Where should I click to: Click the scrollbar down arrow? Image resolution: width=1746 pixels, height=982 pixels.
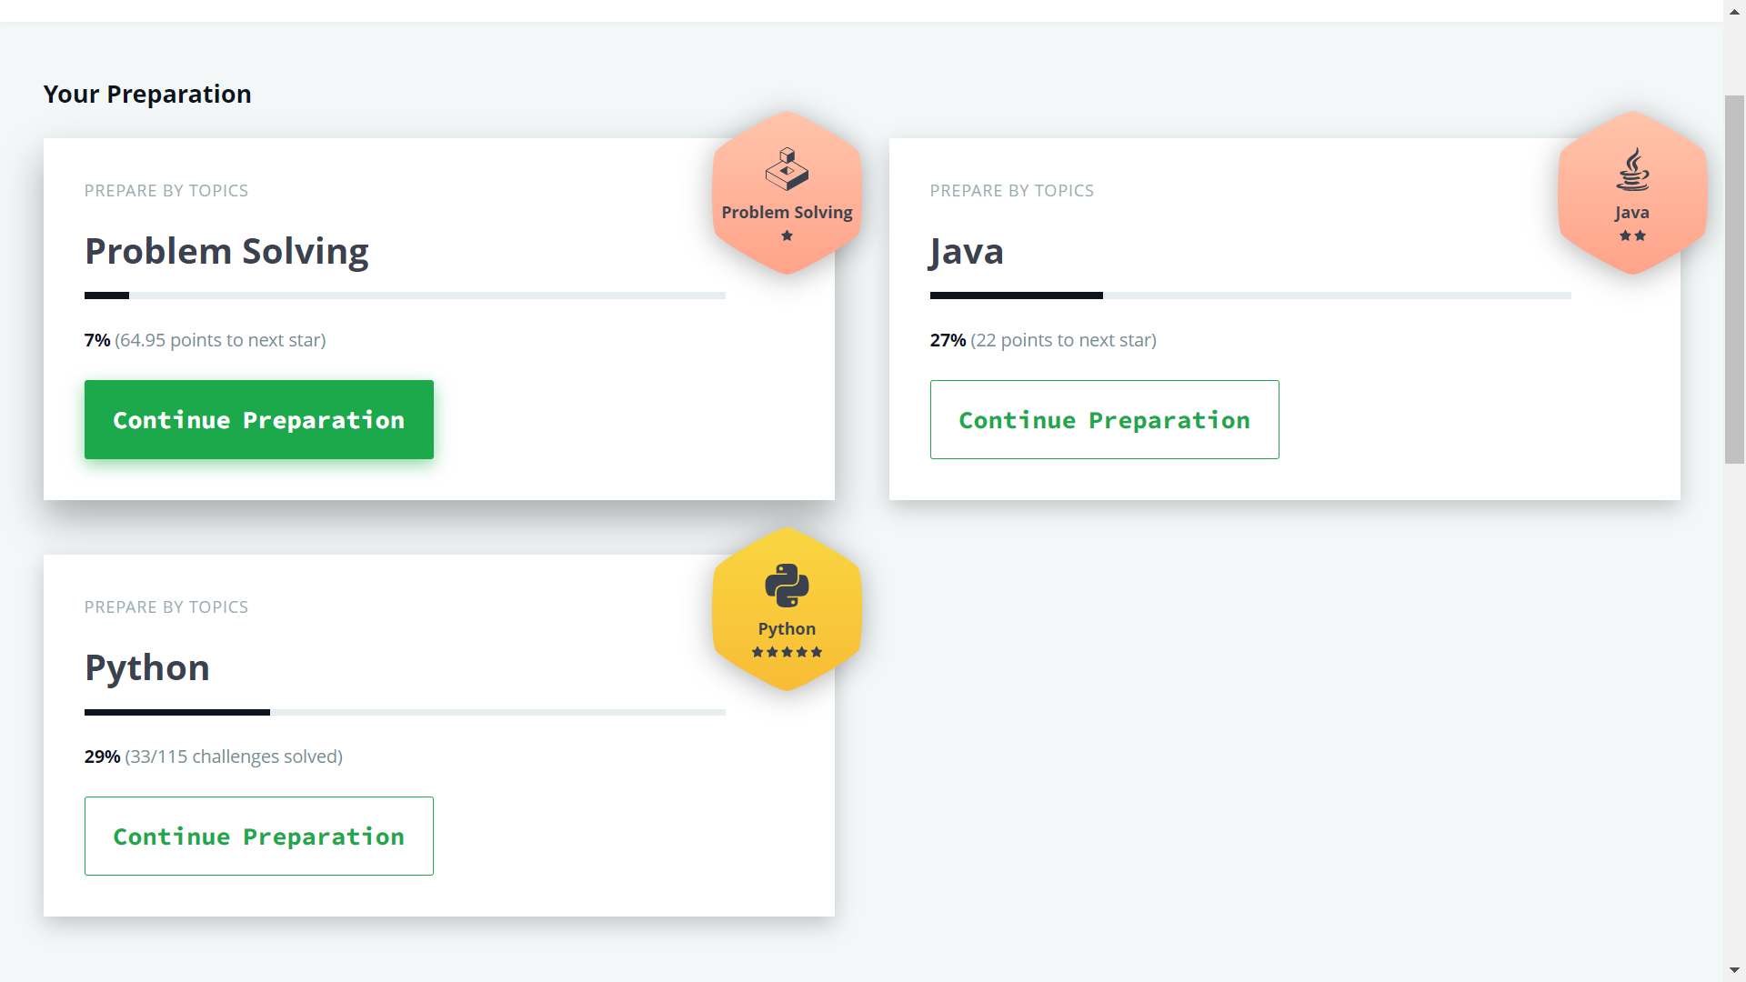(x=1735, y=970)
